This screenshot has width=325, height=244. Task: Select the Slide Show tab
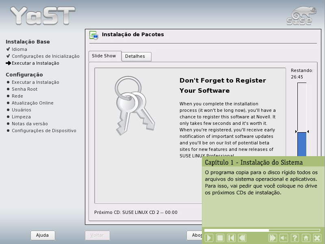104,56
